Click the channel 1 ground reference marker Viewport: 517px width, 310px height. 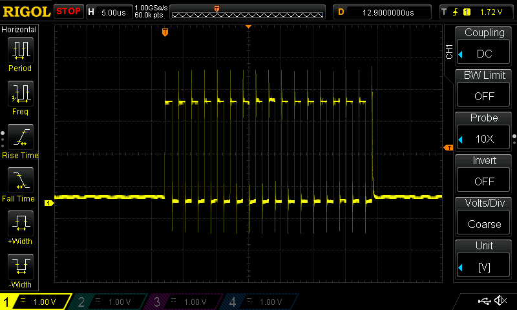[x=49, y=203]
